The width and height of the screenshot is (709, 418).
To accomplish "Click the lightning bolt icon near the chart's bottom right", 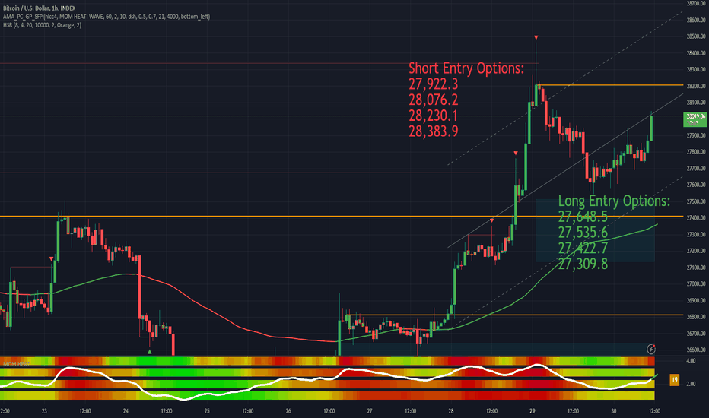I will pos(651,349).
